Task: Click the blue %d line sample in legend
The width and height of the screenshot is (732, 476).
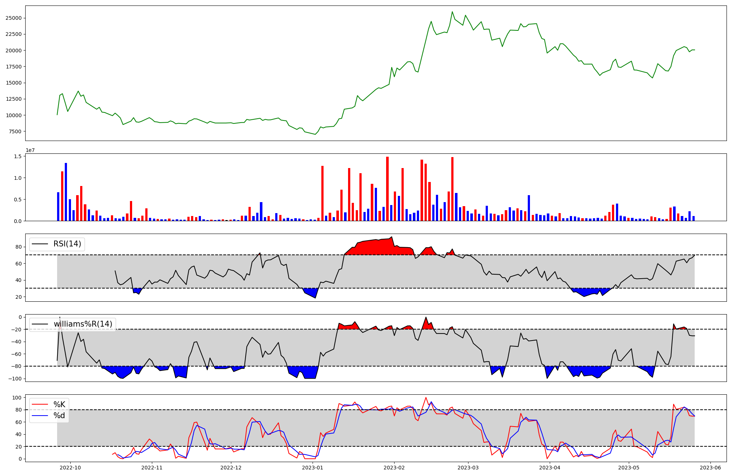Action: [x=40, y=416]
